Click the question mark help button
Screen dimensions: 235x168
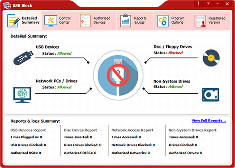(208, 4)
